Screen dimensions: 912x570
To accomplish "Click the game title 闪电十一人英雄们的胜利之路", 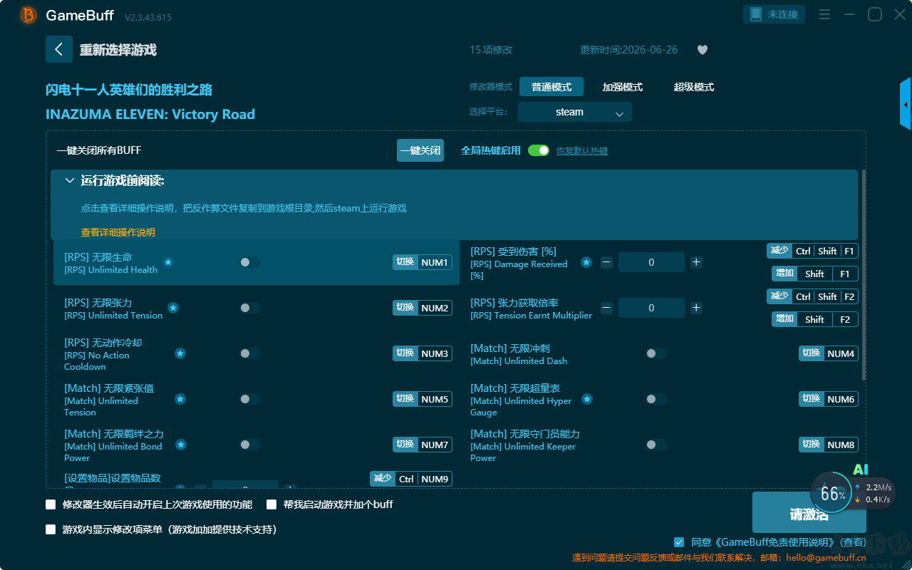I will click(129, 90).
